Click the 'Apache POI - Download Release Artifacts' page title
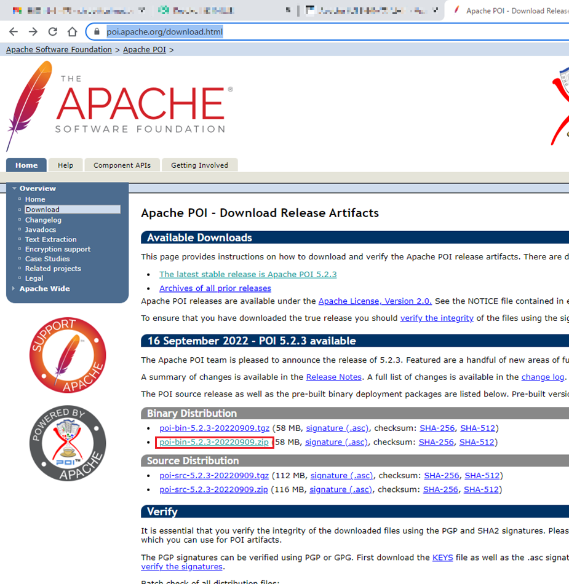Image resolution: width=569 pixels, height=584 pixels. (260, 213)
